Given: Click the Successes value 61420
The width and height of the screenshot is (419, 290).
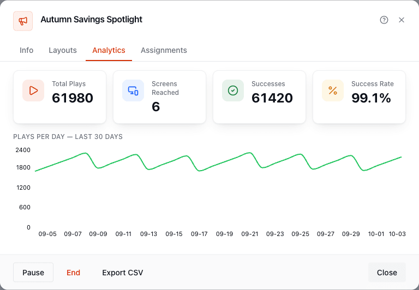Looking at the screenshot, I should click(272, 98).
